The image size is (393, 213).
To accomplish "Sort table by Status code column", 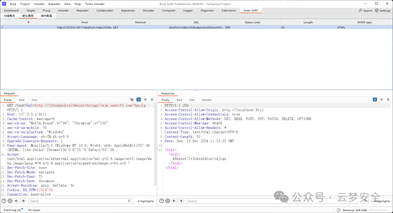I will pos(253,22).
